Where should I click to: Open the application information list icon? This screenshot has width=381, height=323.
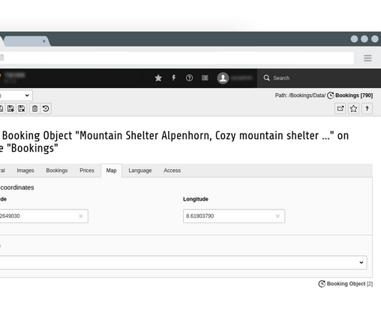tap(205, 78)
